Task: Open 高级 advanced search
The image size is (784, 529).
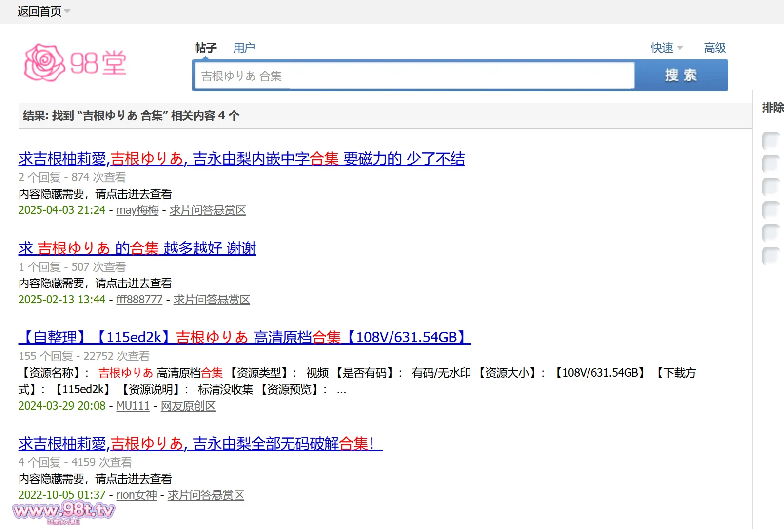Action: pos(715,48)
